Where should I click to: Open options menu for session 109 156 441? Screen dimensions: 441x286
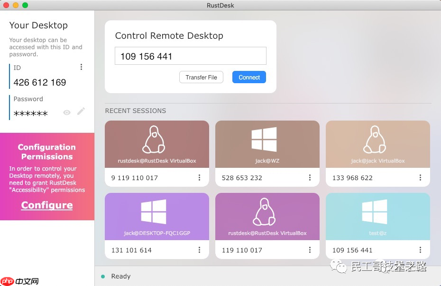tap(420, 250)
